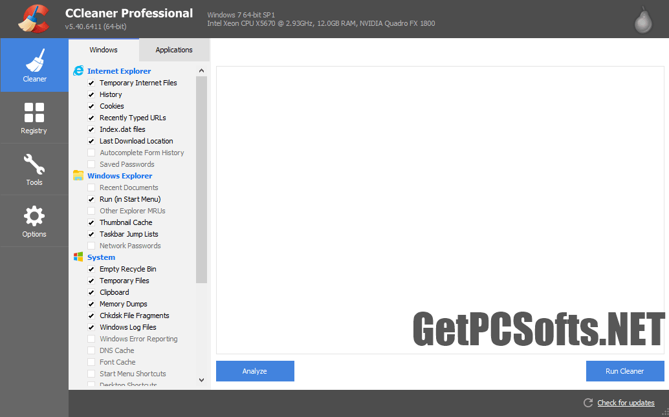This screenshot has height=417, width=669.
Task: Click the Windows Explorer folder icon
Action: (x=78, y=175)
